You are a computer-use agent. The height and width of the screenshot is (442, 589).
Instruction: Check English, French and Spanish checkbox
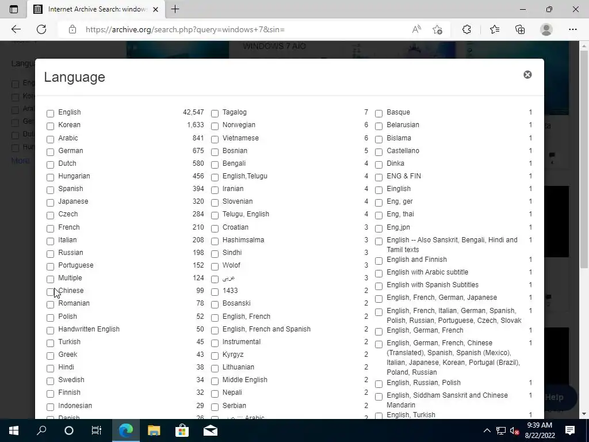(x=215, y=330)
